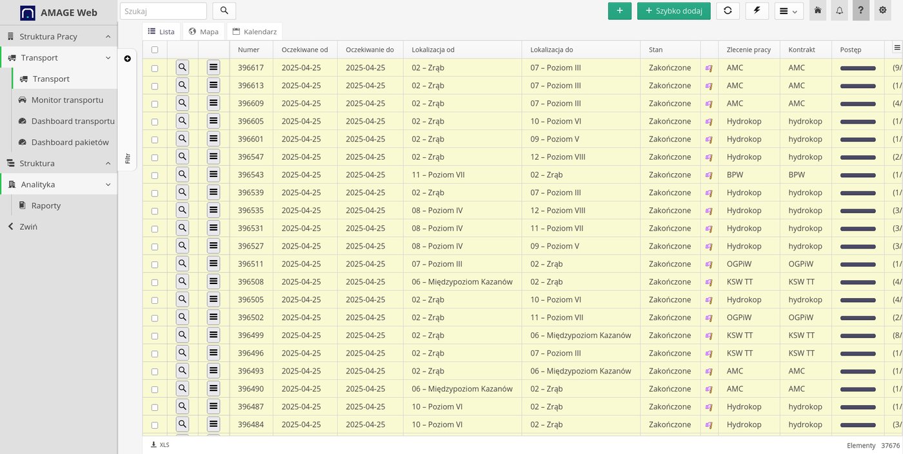The height and width of the screenshot is (454, 903).
Task: Tick the checkbox for row 396617
Action: (x=155, y=68)
